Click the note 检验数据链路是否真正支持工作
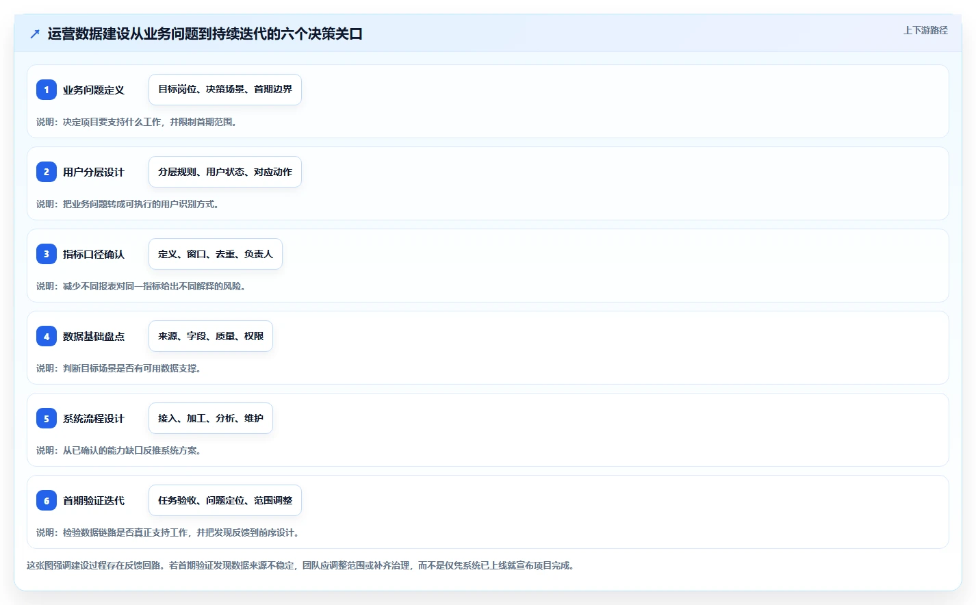Image resolution: width=976 pixels, height=605 pixels. (168, 532)
